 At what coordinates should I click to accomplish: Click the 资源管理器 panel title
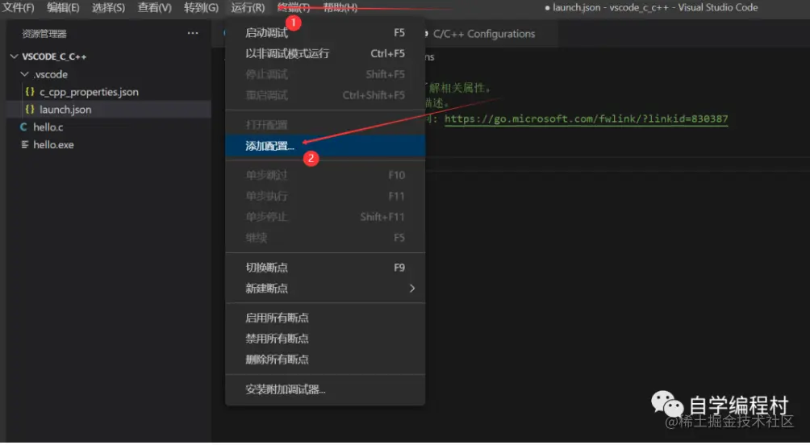pyautogui.click(x=44, y=34)
